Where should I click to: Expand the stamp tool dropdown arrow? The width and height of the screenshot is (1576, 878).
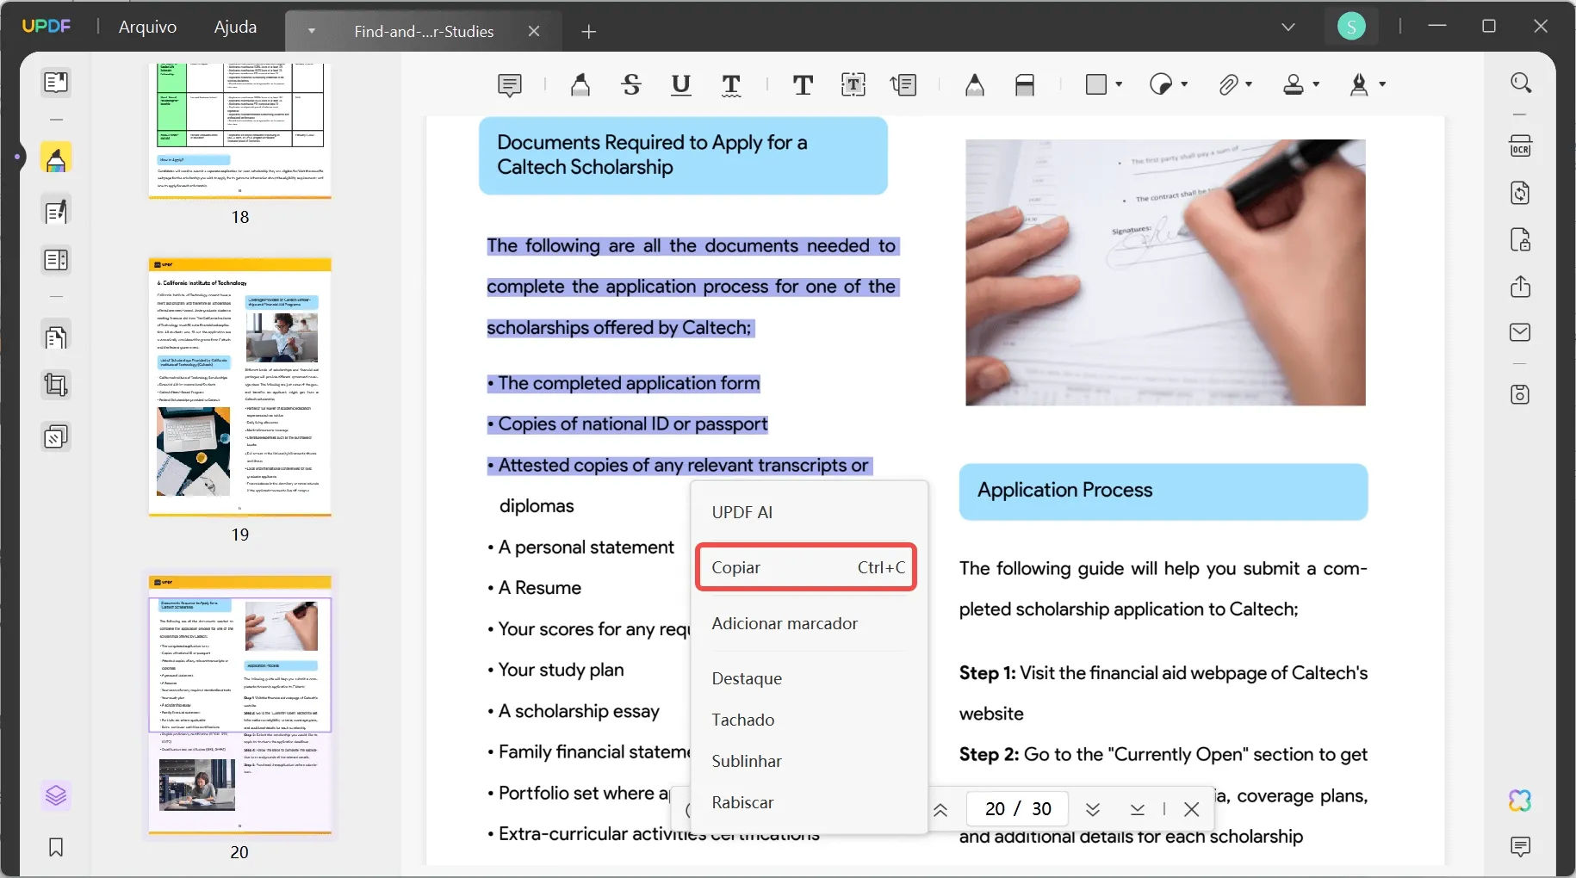click(x=1316, y=84)
